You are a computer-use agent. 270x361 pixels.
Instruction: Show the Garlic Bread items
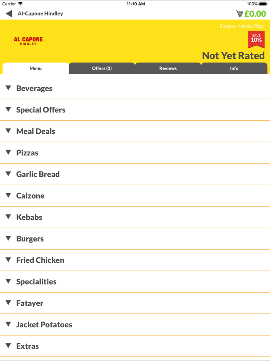[x=38, y=174]
